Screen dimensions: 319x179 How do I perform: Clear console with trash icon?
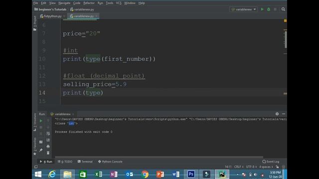pyautogui.click(x=48, y=153)
